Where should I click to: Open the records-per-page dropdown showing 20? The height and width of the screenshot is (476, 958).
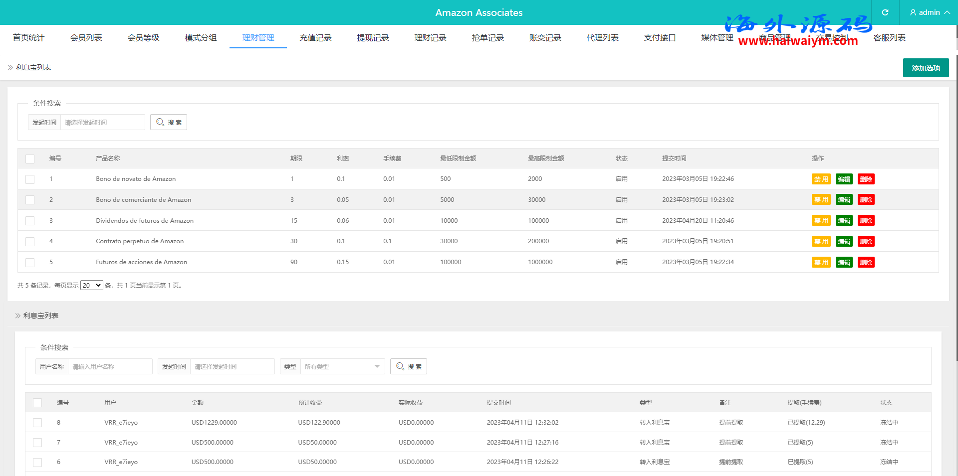click(91, 286)
